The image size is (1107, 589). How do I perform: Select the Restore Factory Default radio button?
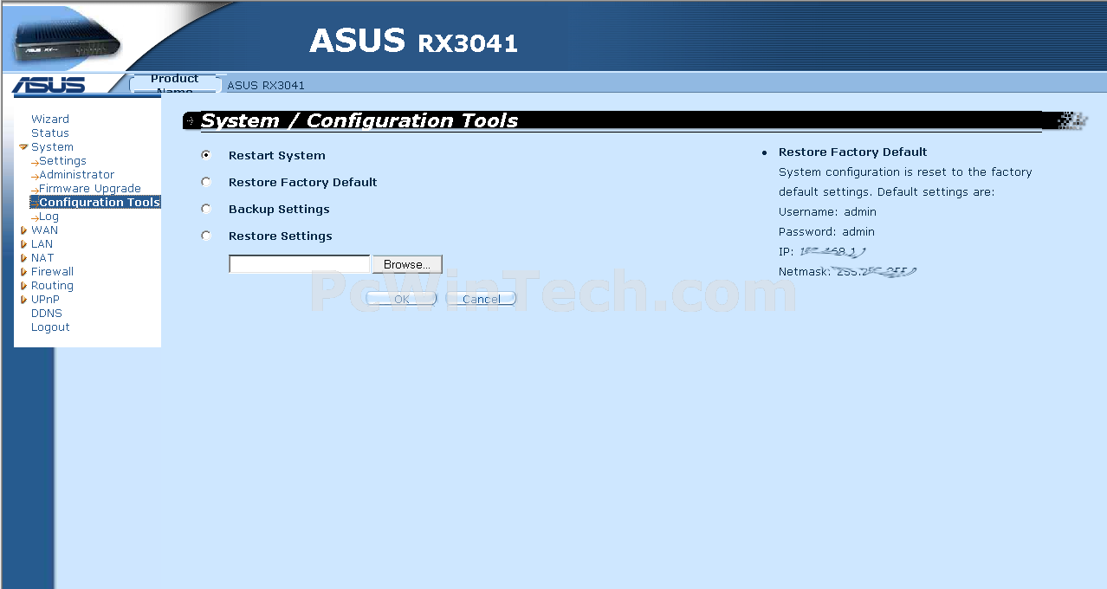(206, 182)
